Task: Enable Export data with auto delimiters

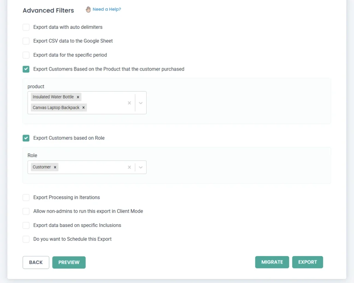Action: [26, 27]
